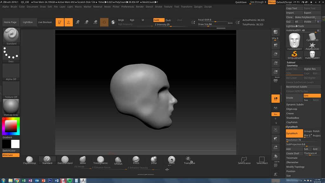325x183 pixels.
Task: Click the main color picker square
Action: (11, 126)
